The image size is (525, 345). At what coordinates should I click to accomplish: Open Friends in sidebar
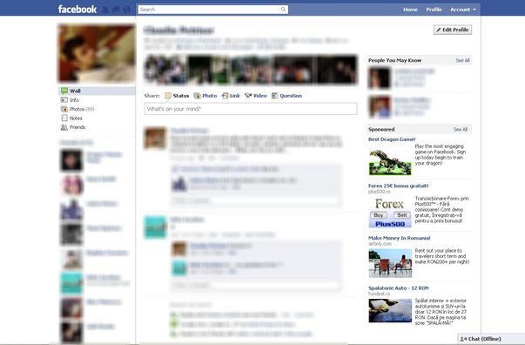[77, 127]
